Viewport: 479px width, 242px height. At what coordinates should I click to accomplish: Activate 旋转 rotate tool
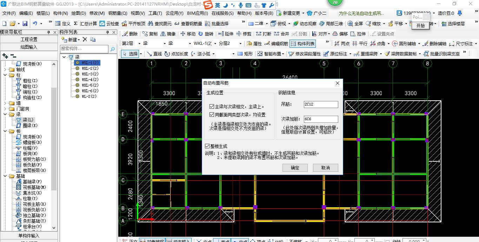[206, 34]
